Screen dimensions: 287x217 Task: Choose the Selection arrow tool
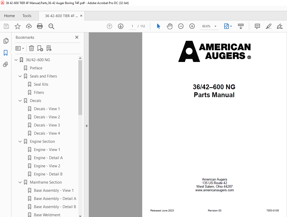[158, 26]
